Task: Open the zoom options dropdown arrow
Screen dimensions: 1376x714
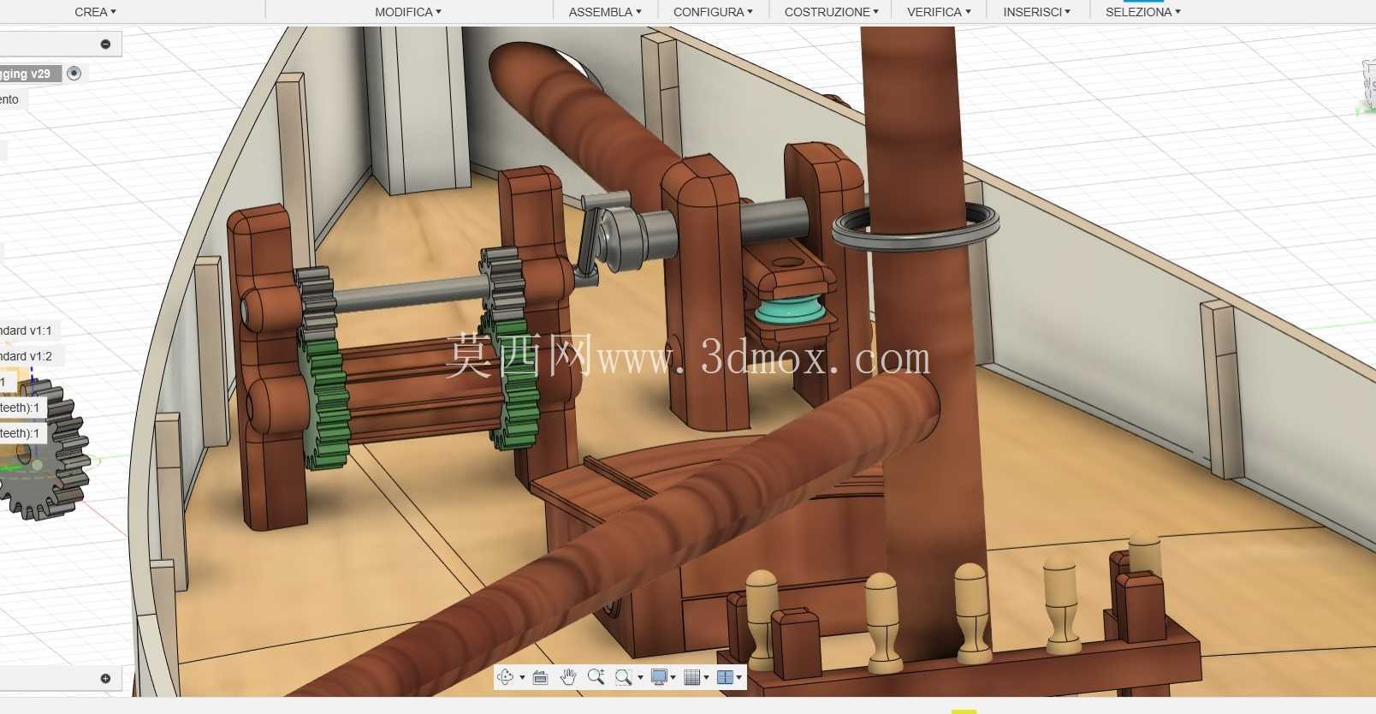Action: click(640, 677)
